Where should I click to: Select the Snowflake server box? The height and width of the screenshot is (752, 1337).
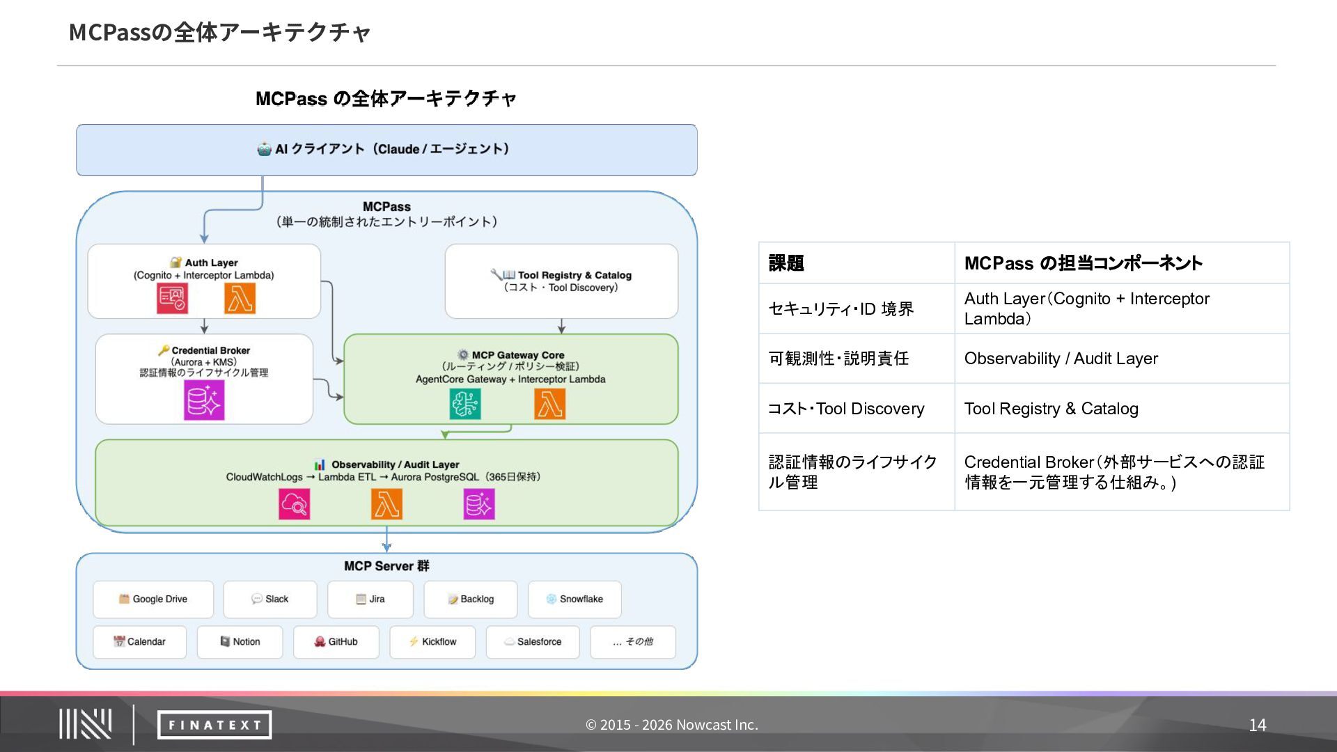point(574,600)
